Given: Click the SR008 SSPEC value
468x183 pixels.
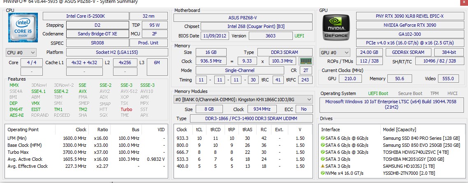Looking at the screenshot, I should [x=97, y=43].
